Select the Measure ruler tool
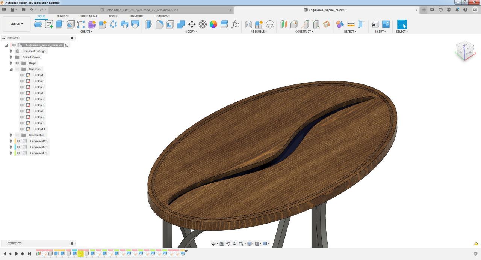The image size is (481, 260). [351, 24]
